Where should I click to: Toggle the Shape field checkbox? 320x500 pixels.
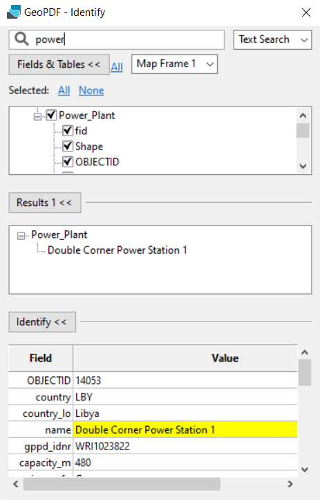[68, 146]
